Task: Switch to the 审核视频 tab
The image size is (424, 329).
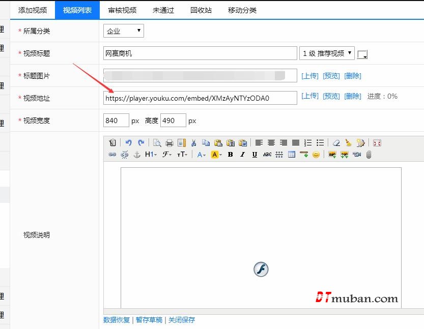Action: [122, 10]
